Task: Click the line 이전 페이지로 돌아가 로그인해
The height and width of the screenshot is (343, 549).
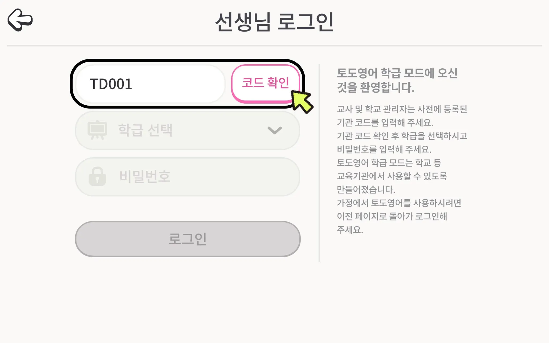Action: 392,216
